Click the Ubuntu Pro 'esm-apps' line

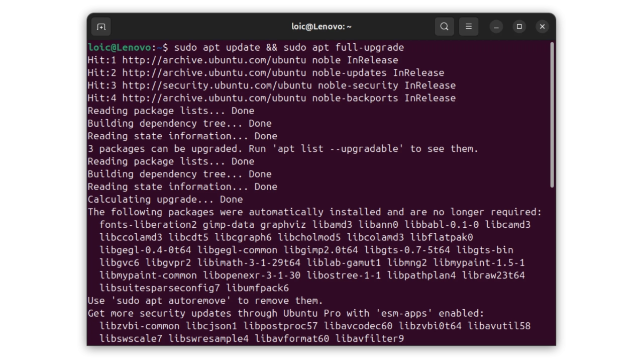tap(286, 313)
